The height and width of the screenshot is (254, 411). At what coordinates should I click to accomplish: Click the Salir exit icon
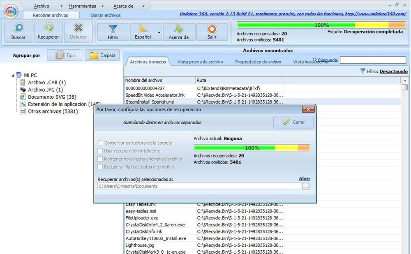coord(212,29)
